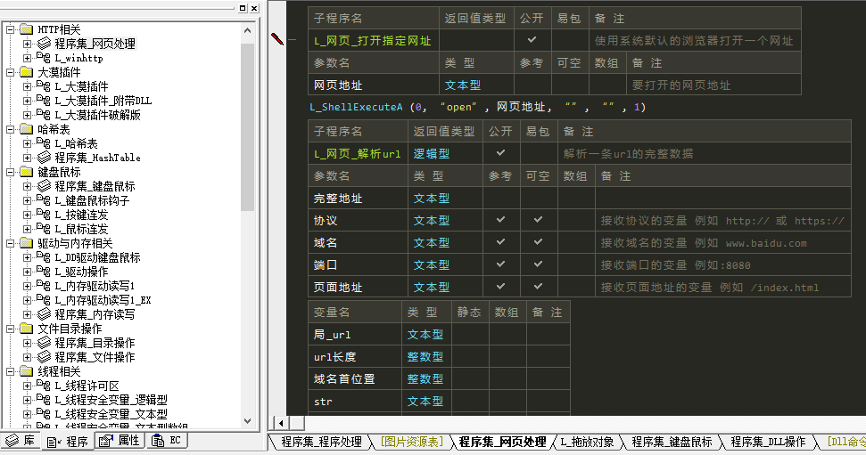Close the left tree panel
Screen dimensions: 866x455
point(254,8)
